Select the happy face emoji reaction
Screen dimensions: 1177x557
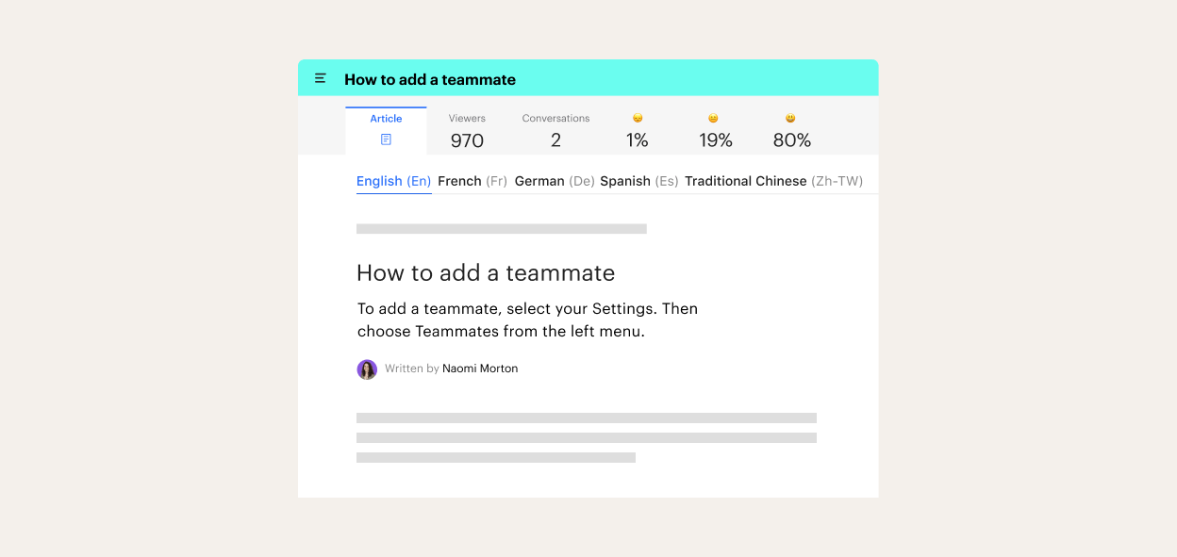pyautogui.click(x=790, y=119)
